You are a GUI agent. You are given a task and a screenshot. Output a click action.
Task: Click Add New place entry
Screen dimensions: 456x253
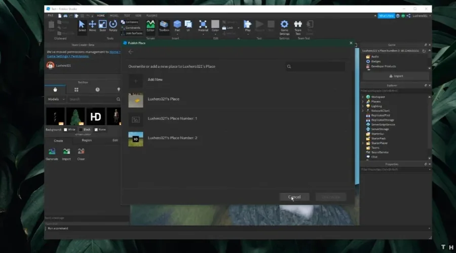[x=155, y=79]
